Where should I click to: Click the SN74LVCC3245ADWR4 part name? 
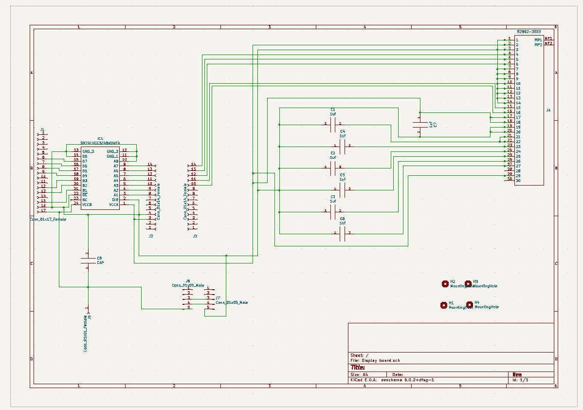[x=100, y=143]
